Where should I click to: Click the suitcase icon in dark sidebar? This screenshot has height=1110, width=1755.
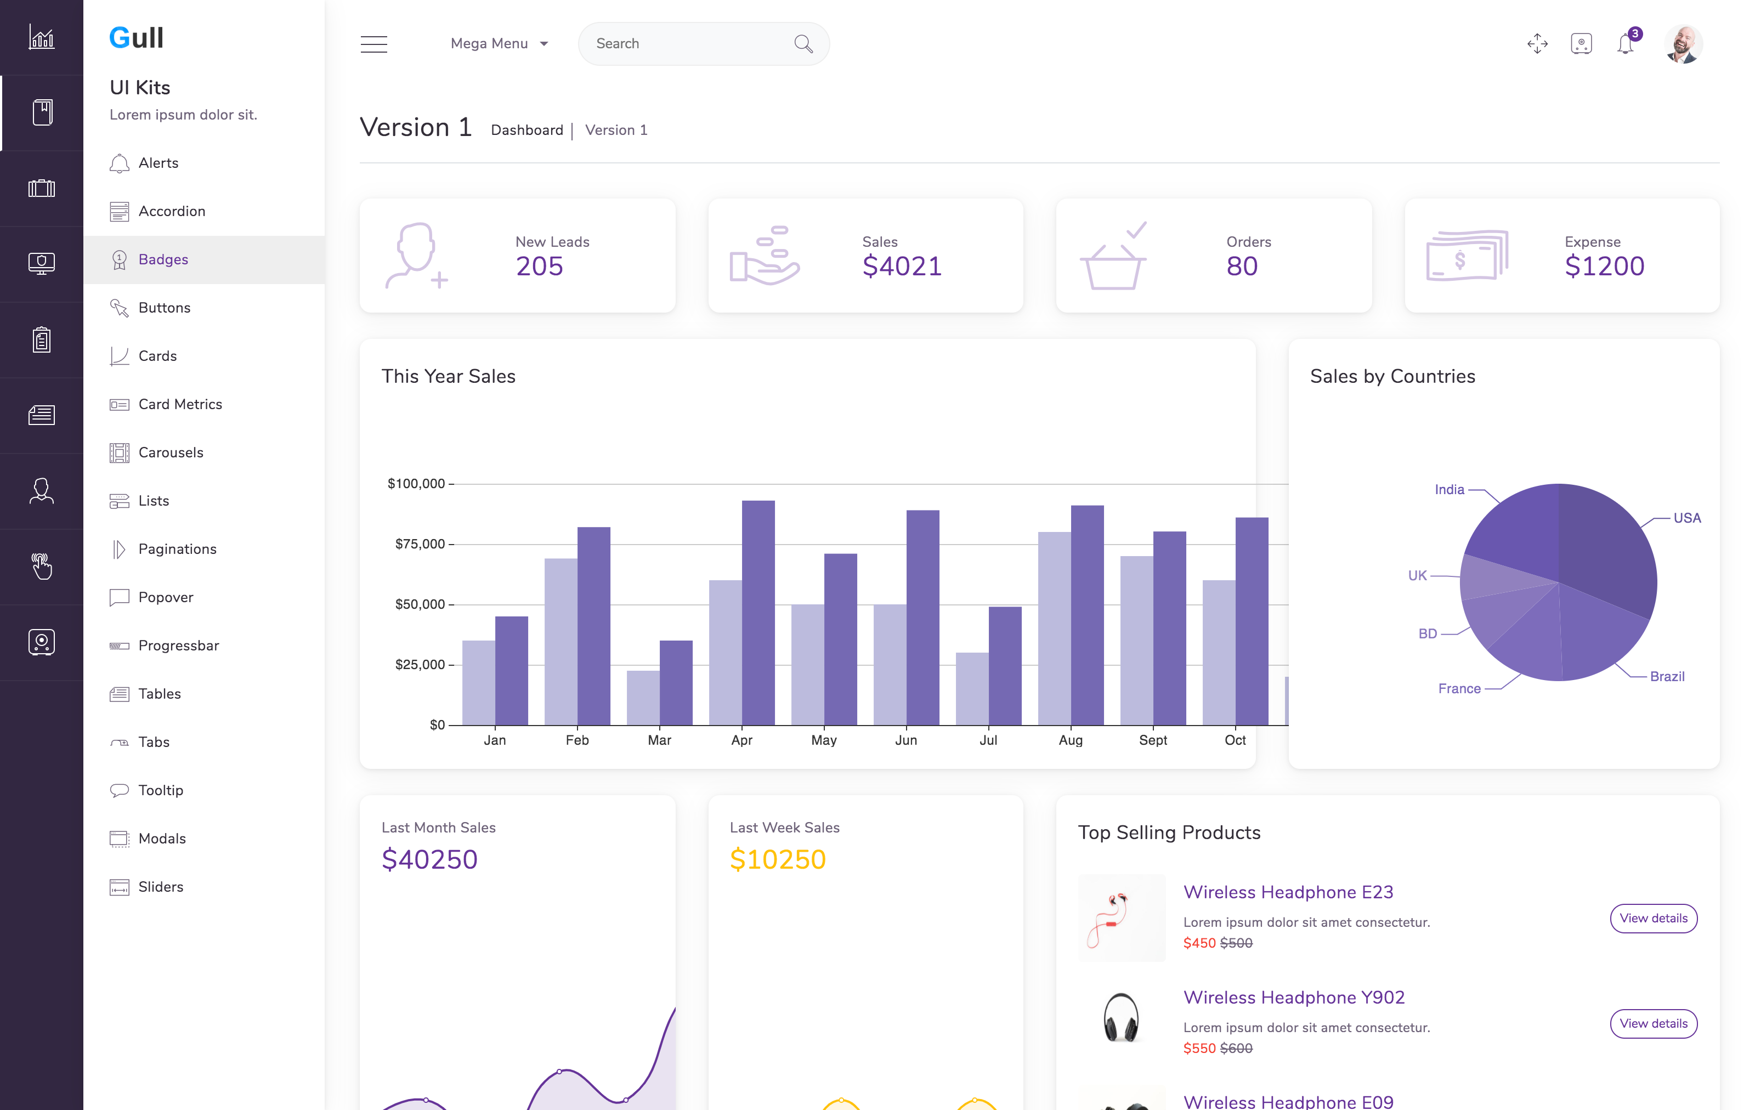coord(42,188)
